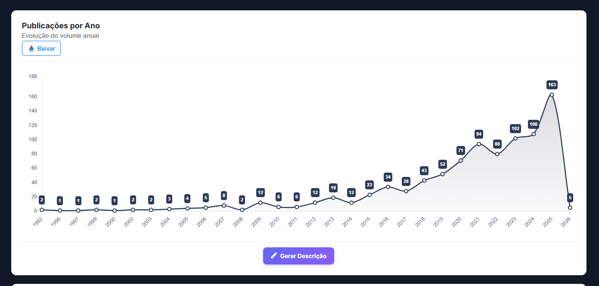The width and height of the screenshot is (599, 286).
Task: Click the 2025 data point on chart
Action: click(x=552, y=95)
